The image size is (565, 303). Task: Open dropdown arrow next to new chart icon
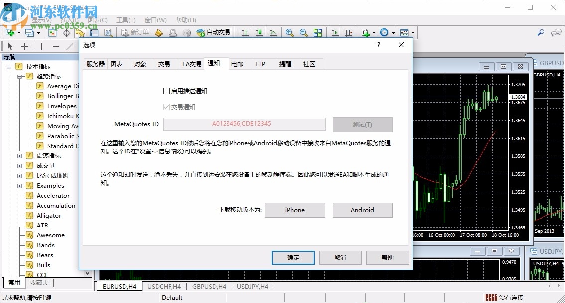tap(19, 33)
